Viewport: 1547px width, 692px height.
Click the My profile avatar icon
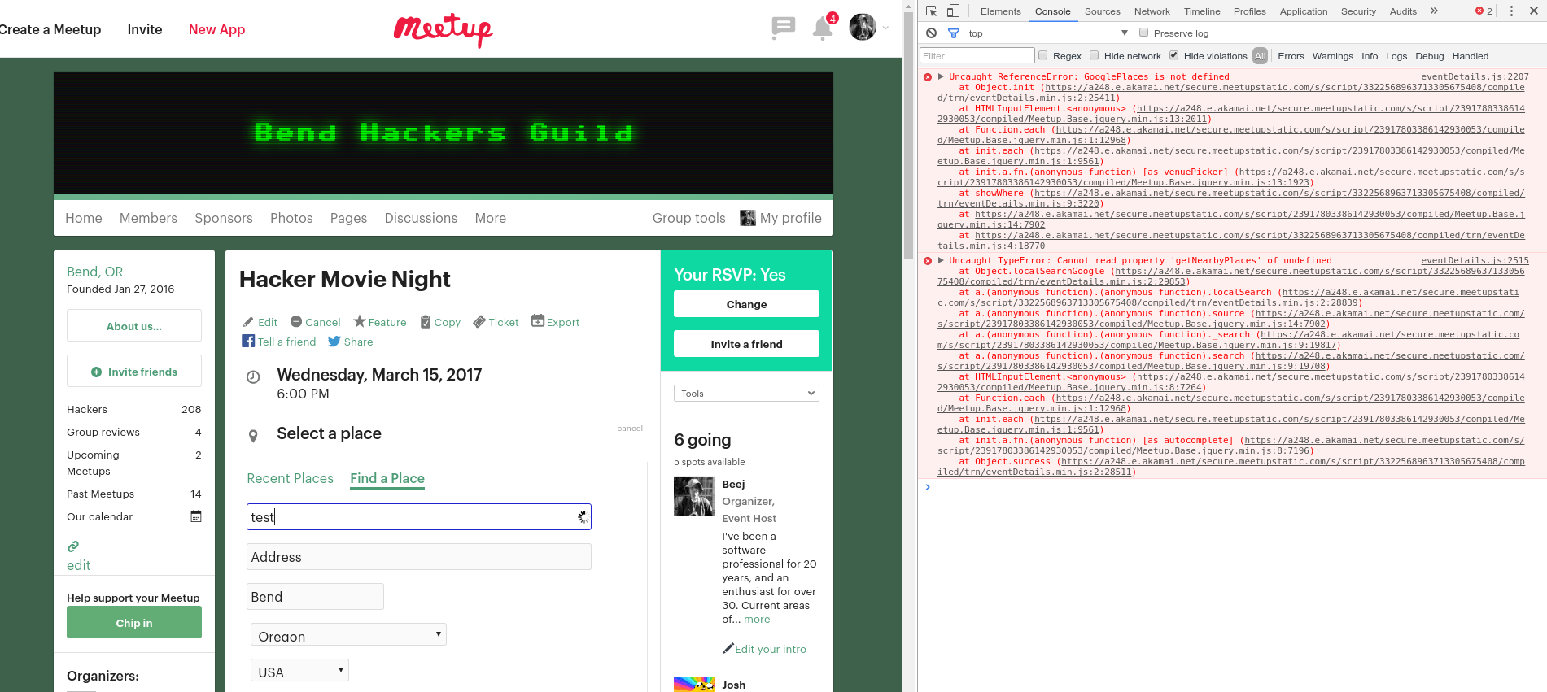(748, 218)
